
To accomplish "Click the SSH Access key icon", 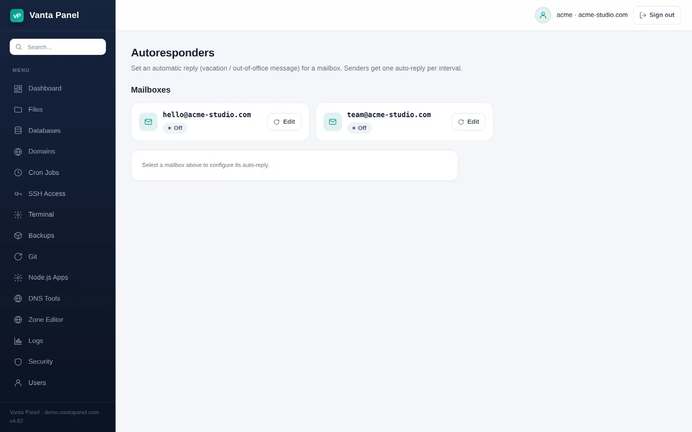I will click(x=18, y=194).
